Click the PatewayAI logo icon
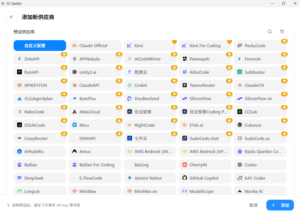The height and width of the screenshot is (213, 300). pos(185,59)
